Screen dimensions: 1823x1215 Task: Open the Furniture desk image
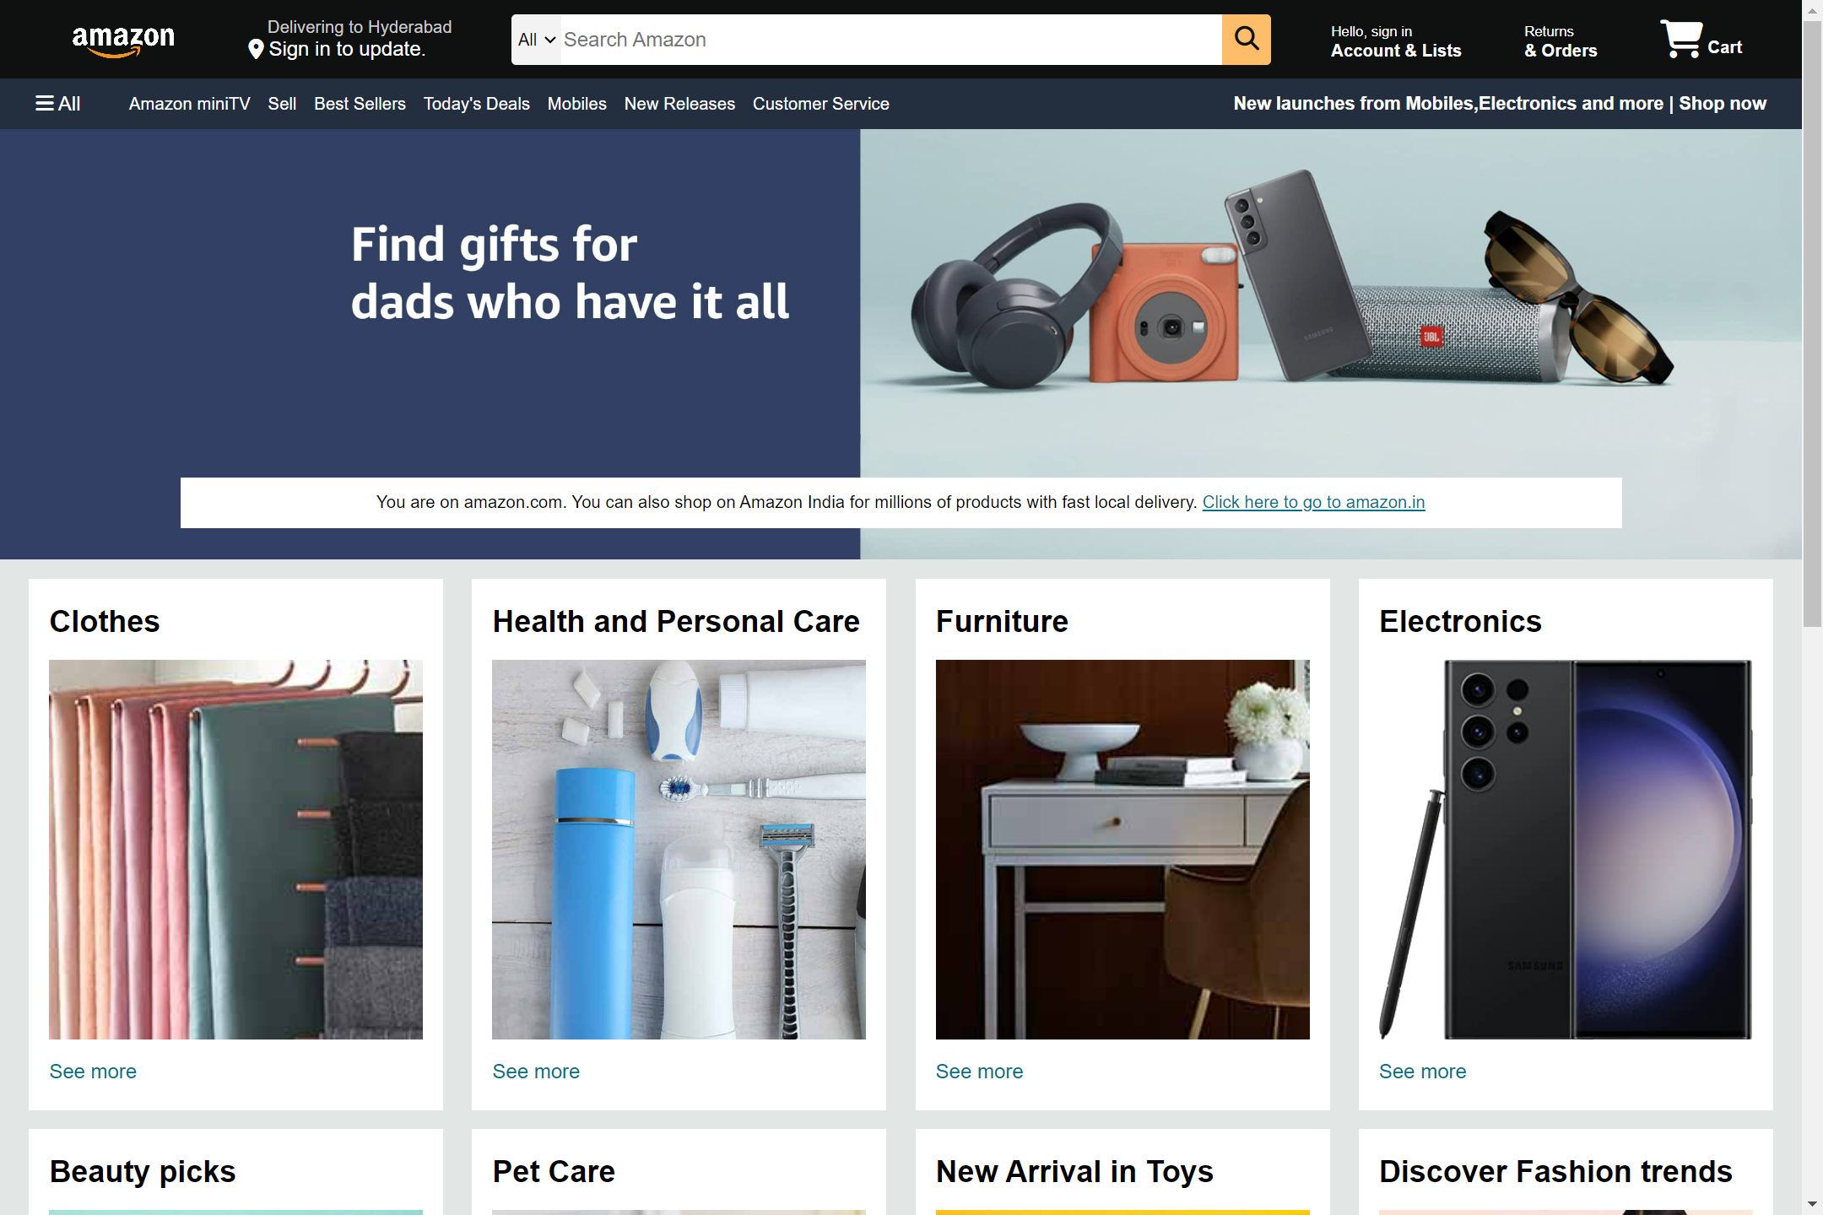[1122, 850]
